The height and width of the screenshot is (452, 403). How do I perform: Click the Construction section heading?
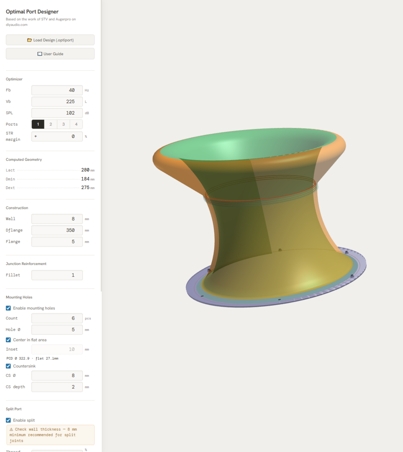click(x=17, y=208)
